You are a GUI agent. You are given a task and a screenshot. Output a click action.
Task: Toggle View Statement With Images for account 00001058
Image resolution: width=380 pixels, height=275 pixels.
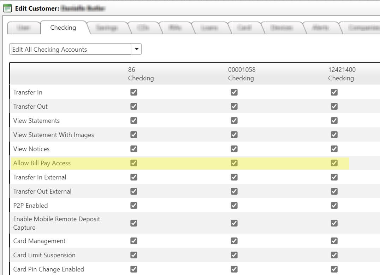[x=234, y=134]
